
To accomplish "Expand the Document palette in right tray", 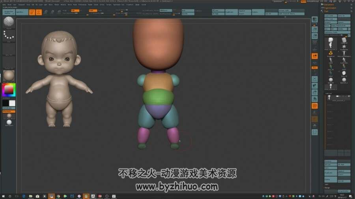I will click(x=329, y=4).
